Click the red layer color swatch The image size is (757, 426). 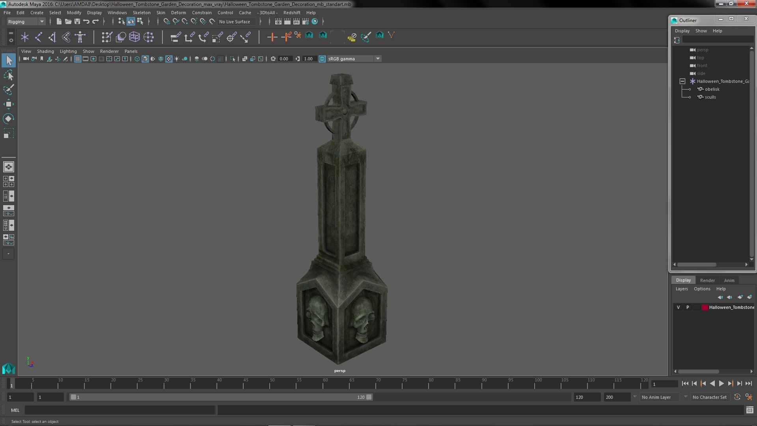pyautogui.click(x=705, y=307)
